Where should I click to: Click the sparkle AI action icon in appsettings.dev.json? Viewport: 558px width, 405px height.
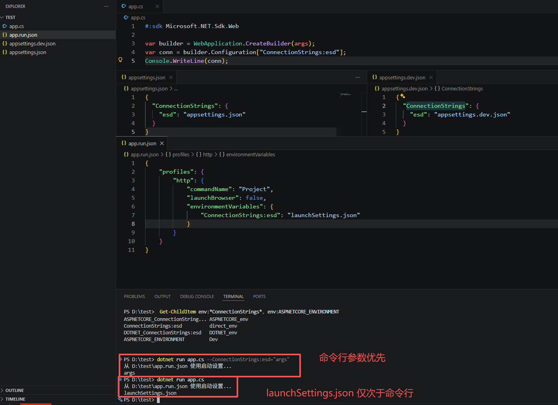pyautogui.click(x=403, y=96)
